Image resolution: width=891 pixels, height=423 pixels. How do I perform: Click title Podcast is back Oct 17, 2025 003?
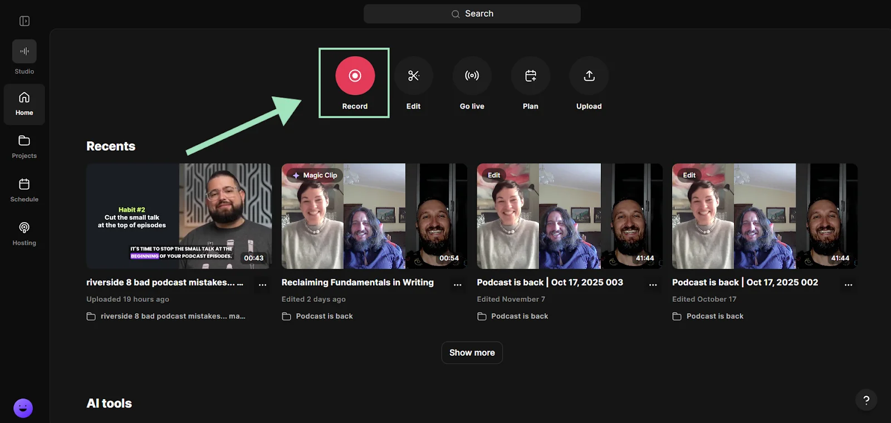coord(550,283)
